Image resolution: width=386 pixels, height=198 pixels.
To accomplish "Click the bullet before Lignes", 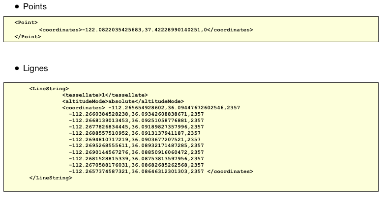I will point(17,69).
